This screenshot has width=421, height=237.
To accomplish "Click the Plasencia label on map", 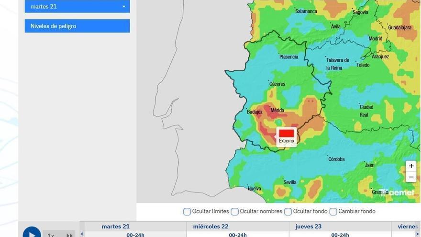I will [x=288, y=56].
